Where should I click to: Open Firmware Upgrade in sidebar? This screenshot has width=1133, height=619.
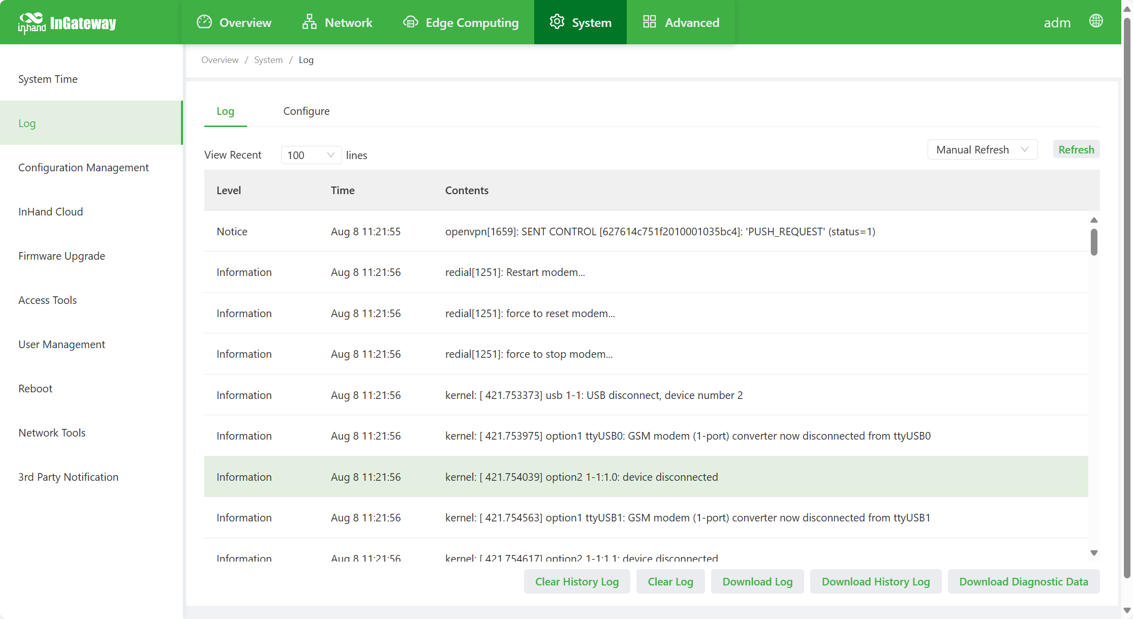click(x=62, y=256)
